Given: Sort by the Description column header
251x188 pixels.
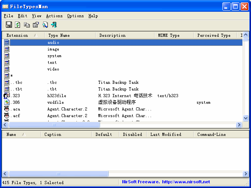Looking at the screenshot, I should (x=125, y=35).
